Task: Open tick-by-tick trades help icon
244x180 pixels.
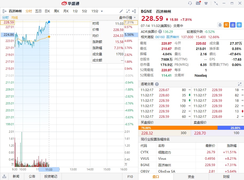Action: (x=157, y=84)
